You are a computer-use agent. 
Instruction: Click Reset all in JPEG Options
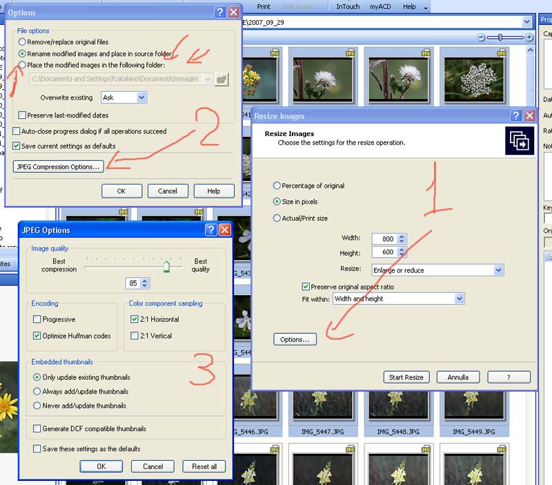[204, 466]
